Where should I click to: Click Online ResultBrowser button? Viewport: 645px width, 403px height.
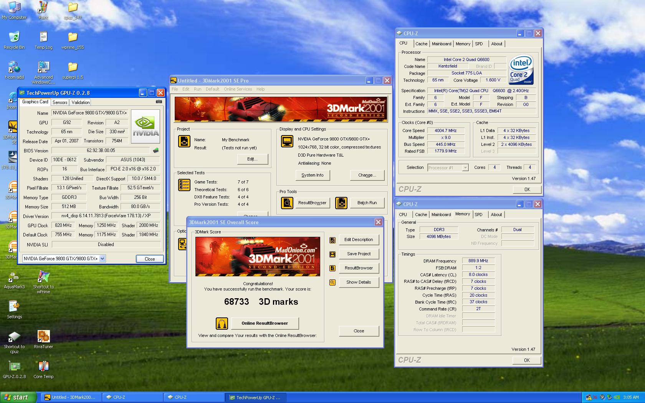pyautogui.click(x=265, y=323)
